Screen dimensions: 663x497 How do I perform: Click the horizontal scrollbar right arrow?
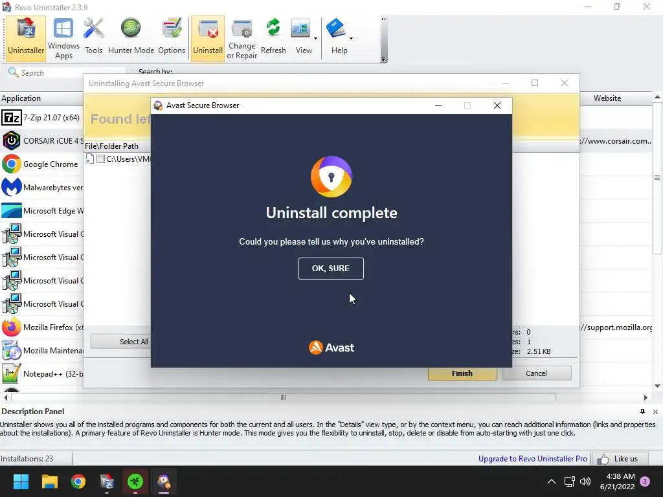click(646, 397)
